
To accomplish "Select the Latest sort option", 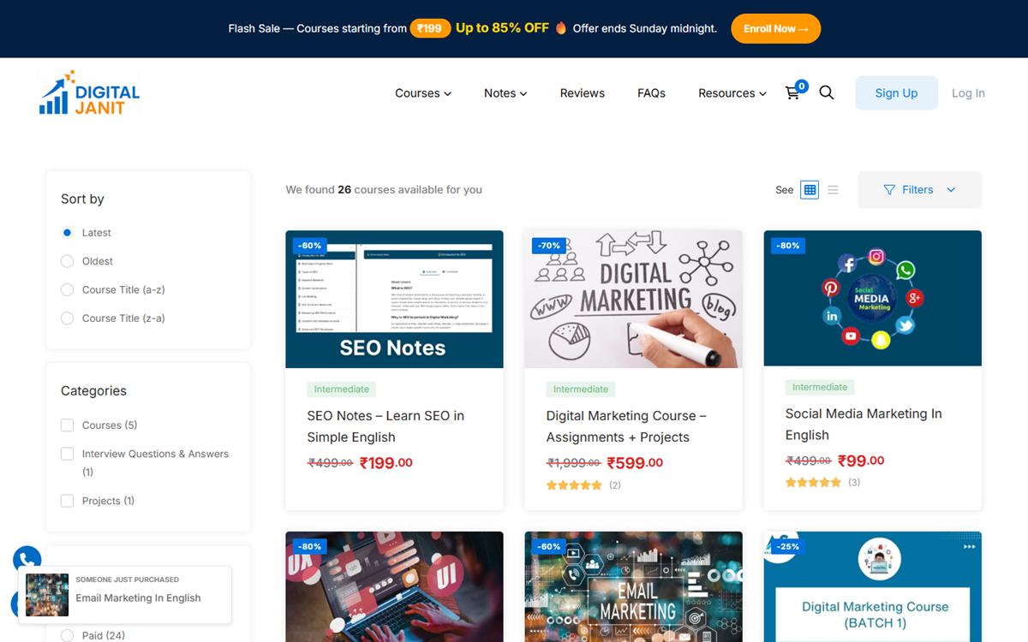I will [x=68, y=233].
